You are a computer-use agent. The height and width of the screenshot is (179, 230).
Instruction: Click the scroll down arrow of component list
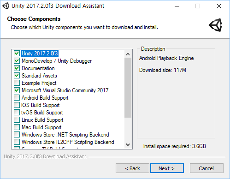pos(128,145)
